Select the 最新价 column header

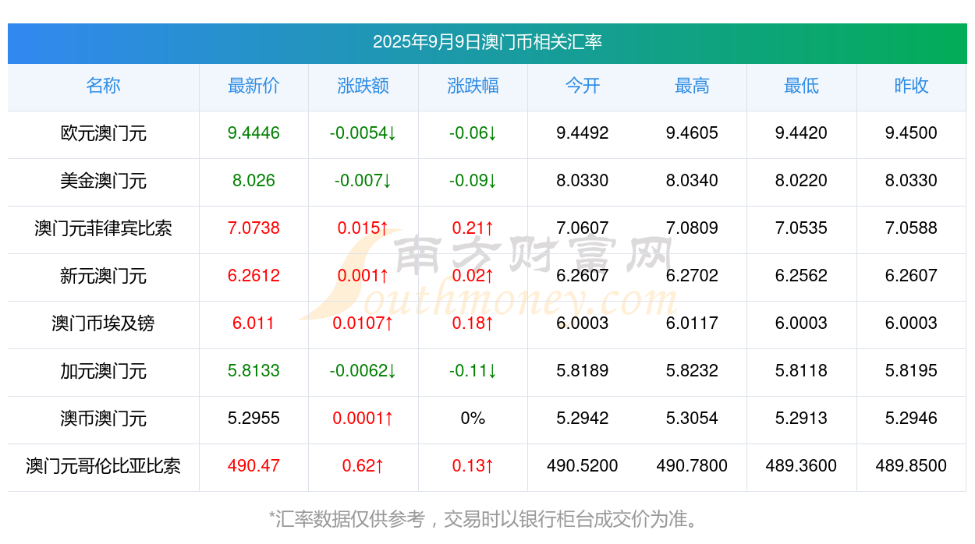(x=253, y=86)
